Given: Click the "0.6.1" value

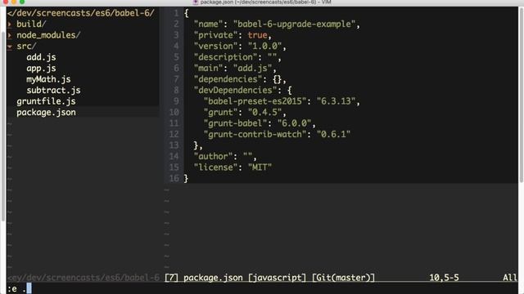Looking at the screenshot, I should point(333,134).
